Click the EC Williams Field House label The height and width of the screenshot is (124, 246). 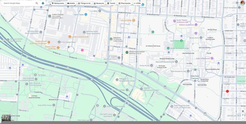[x=153, y=46]
